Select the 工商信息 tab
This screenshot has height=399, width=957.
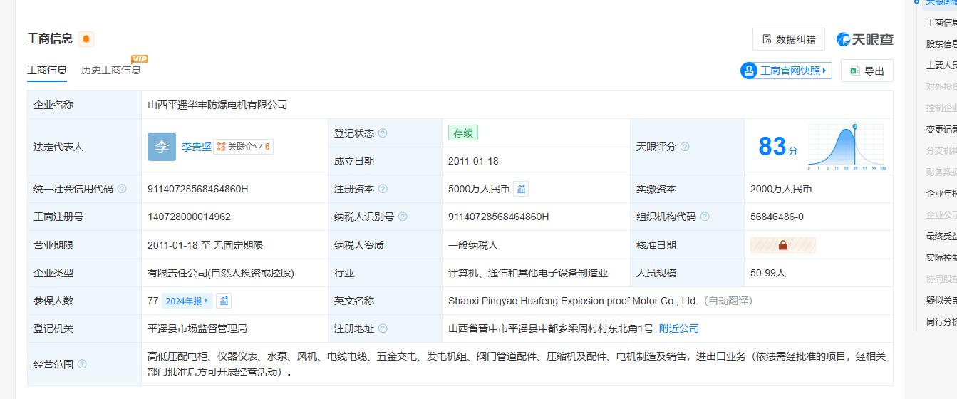[x=47, y=70]
